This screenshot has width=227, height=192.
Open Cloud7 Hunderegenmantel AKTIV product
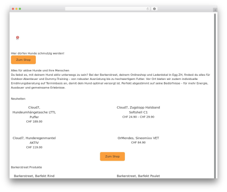[x=34, y=140]
